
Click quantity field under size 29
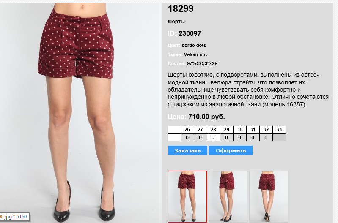click(227, 138)
